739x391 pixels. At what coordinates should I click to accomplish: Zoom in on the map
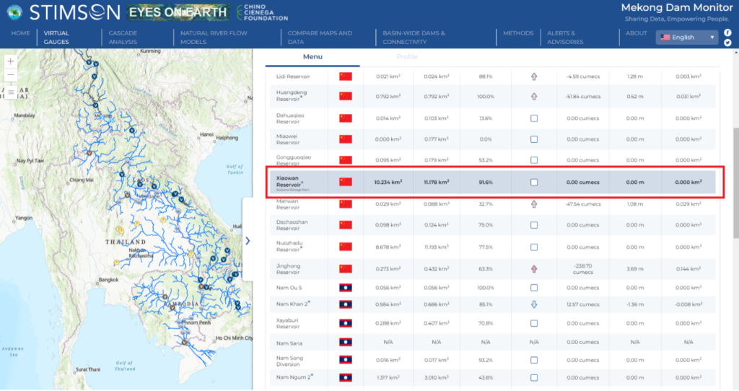tap(11, 61)
